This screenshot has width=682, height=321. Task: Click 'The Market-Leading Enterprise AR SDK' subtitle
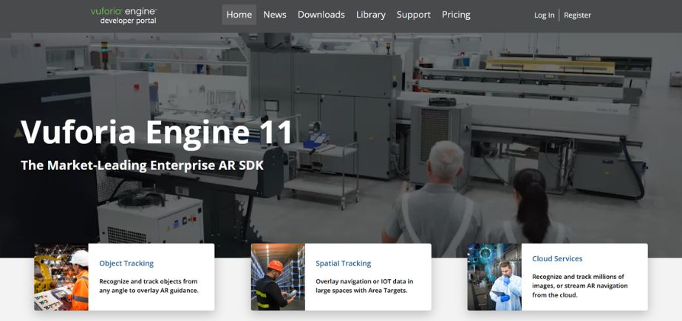click(142, 165)
